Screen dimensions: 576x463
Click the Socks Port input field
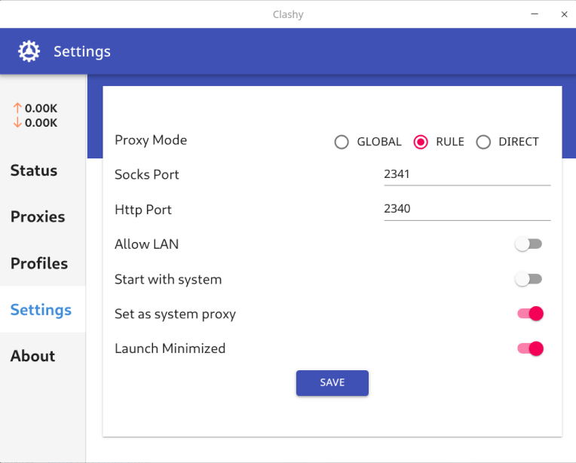pyautogui.click(x=466, y=174)
